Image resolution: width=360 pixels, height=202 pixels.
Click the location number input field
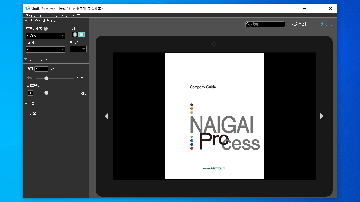point(41,69)
